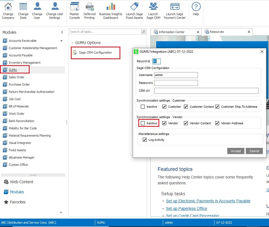
Task: Open Set up Paperless Office link
Action: tap(186, 208)
